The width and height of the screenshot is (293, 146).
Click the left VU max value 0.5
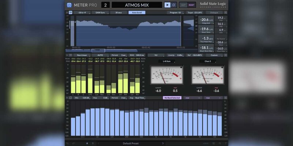coord(175,91)
